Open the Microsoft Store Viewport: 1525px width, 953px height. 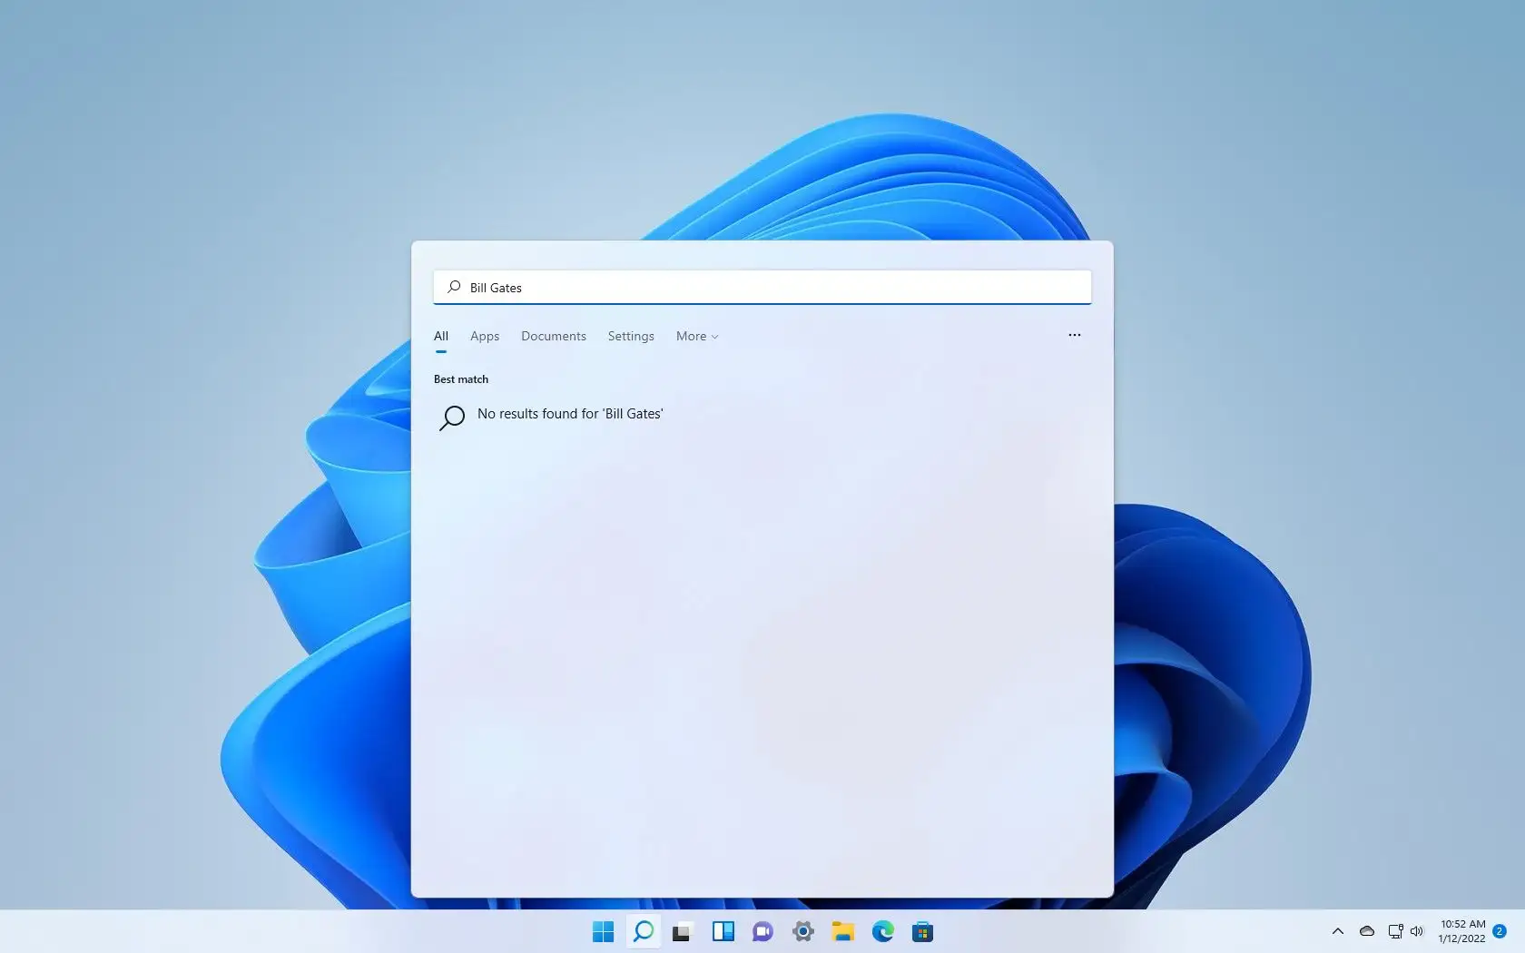point(923,931)
